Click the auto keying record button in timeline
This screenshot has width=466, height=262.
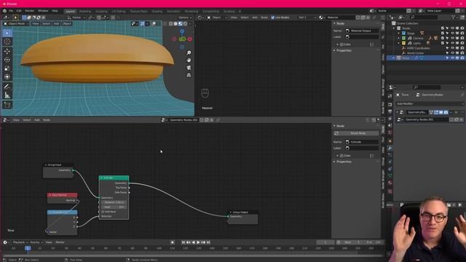pos(173,242)
